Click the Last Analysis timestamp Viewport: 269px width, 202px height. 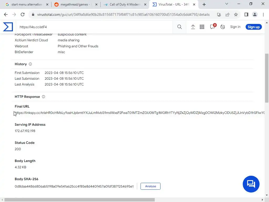click(x=64, y=84)
